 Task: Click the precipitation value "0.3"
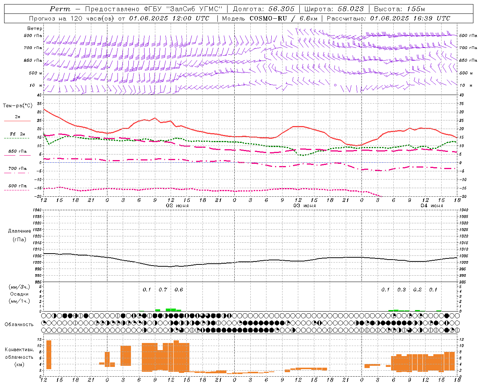tap(402, 290)
